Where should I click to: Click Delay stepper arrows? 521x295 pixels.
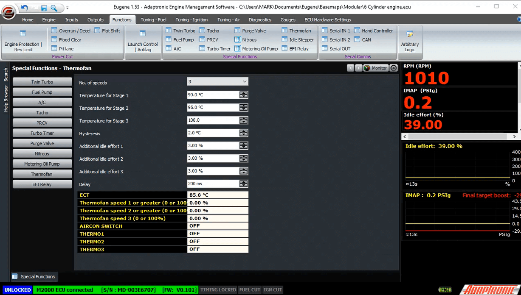243,184
